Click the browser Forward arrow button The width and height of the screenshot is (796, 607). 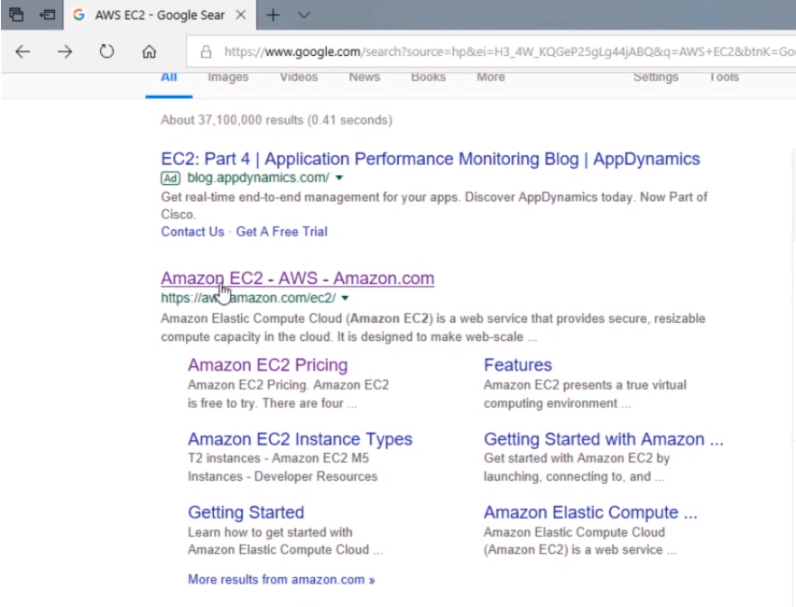(x=65, y=52)
